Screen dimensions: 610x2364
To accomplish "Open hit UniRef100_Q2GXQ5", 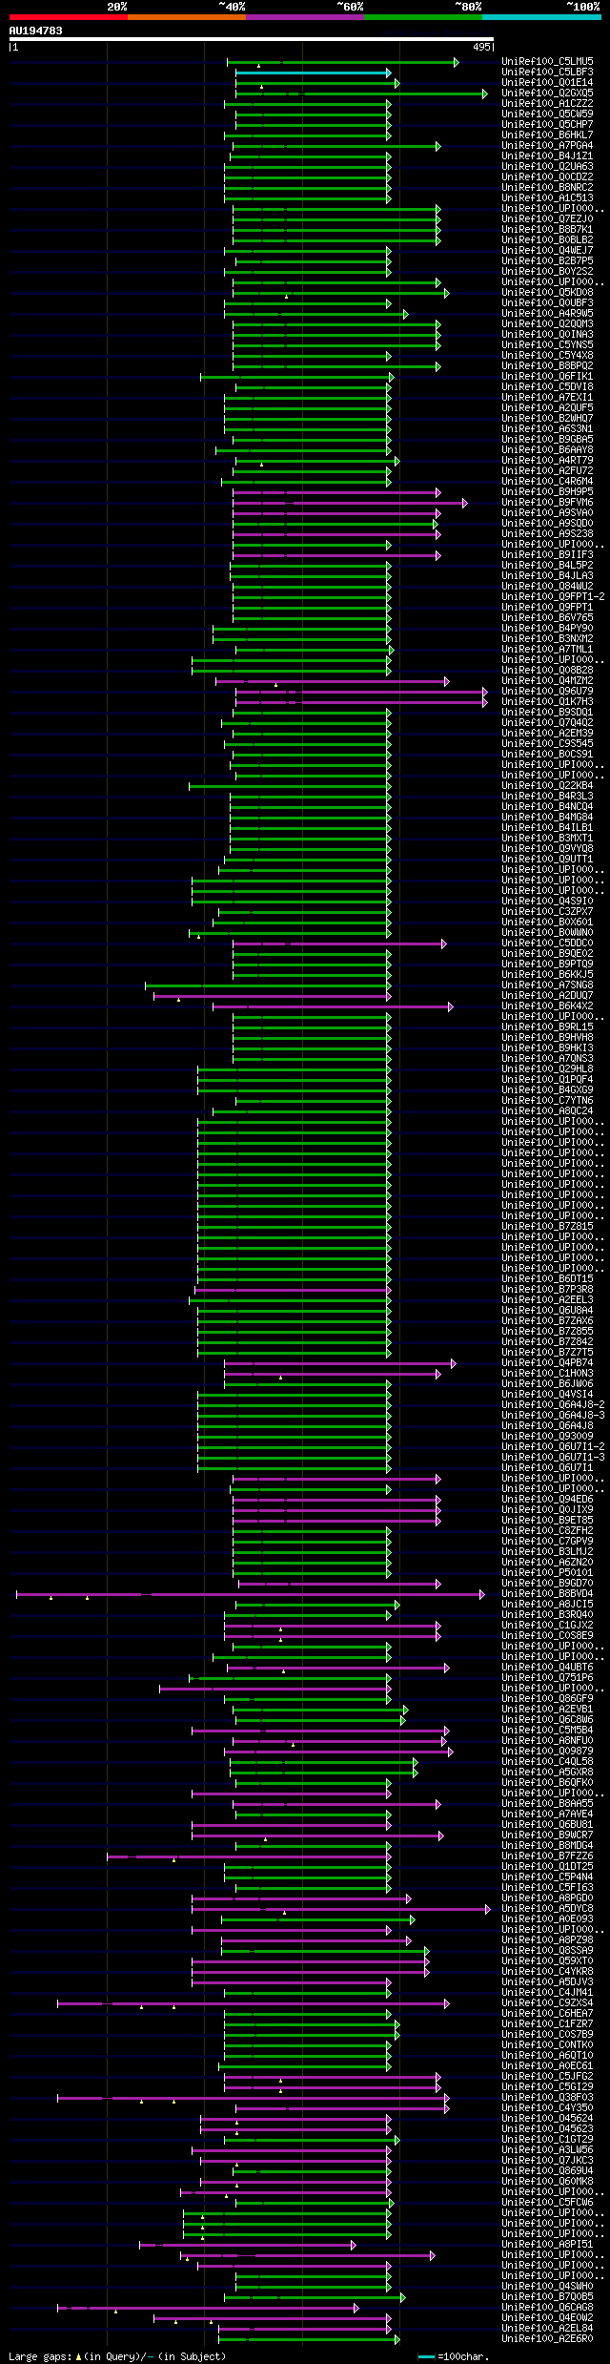I will coord(547,93).
